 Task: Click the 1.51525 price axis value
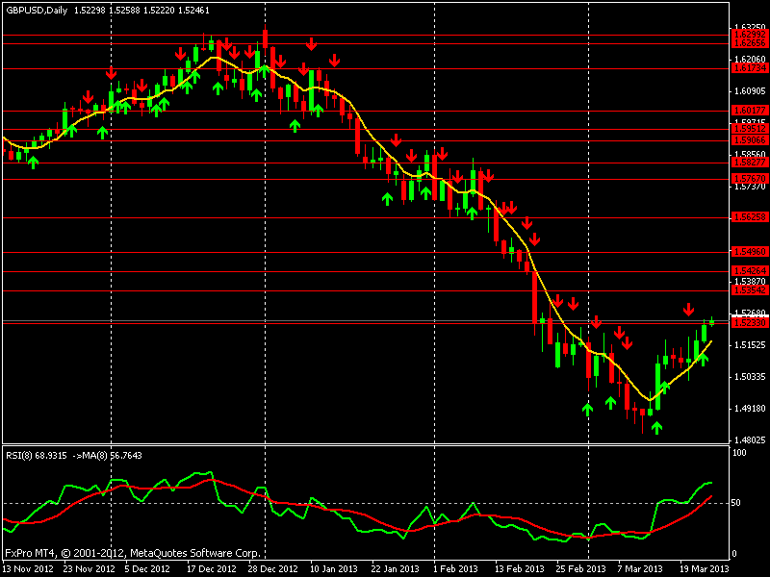pos(750,345)
